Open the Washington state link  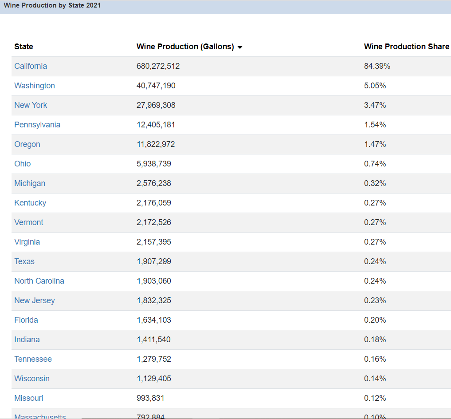[x=35, y=86]
